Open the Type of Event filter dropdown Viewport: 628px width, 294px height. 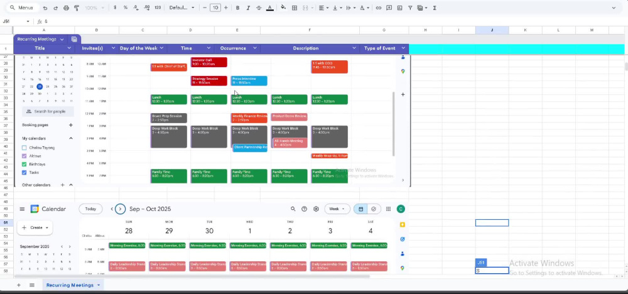(403, 48)
